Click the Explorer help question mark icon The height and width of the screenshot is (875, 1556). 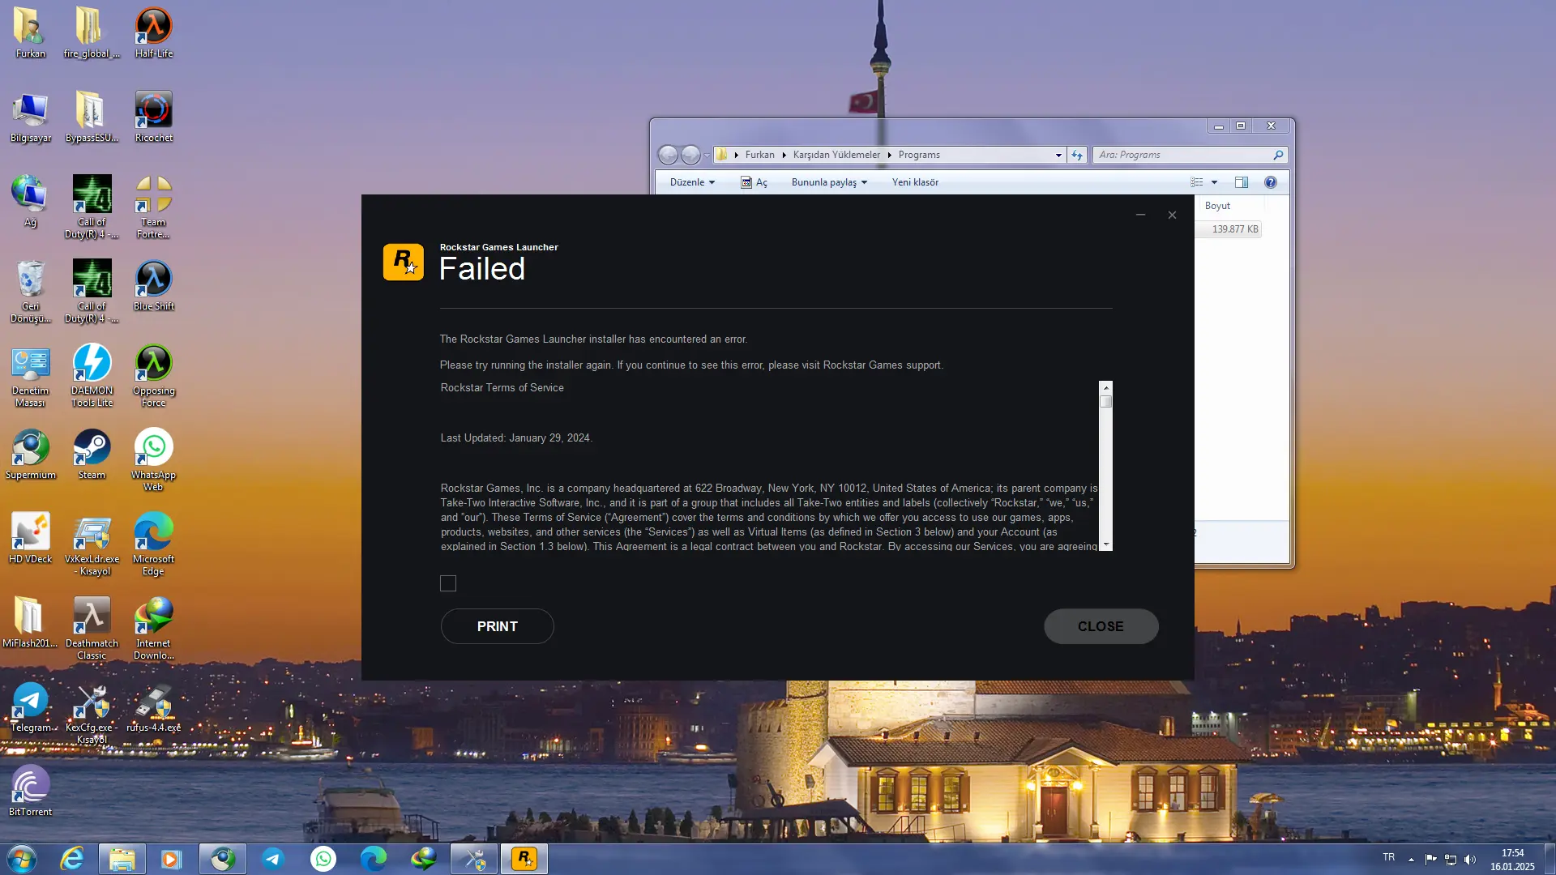pos(1270,182)
